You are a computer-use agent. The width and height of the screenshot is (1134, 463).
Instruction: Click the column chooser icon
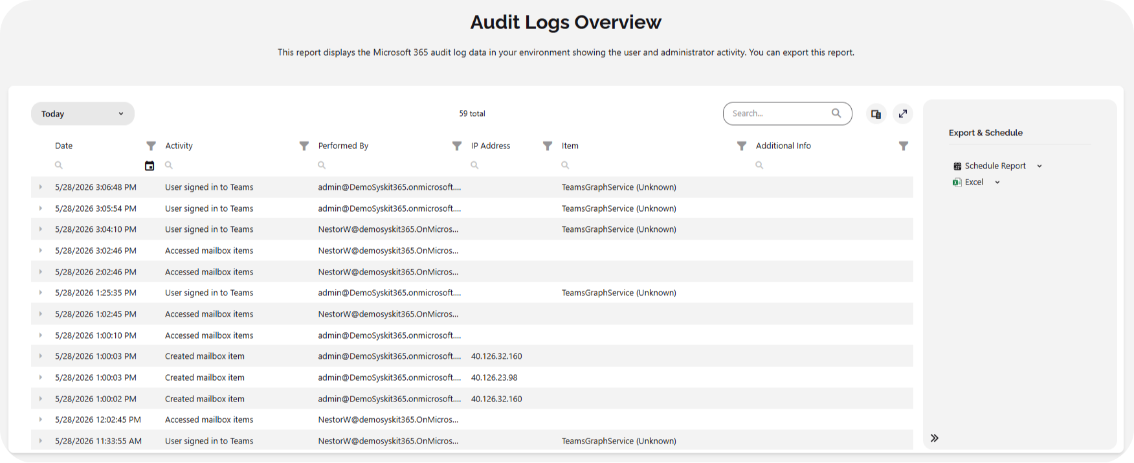coord(876,114)
